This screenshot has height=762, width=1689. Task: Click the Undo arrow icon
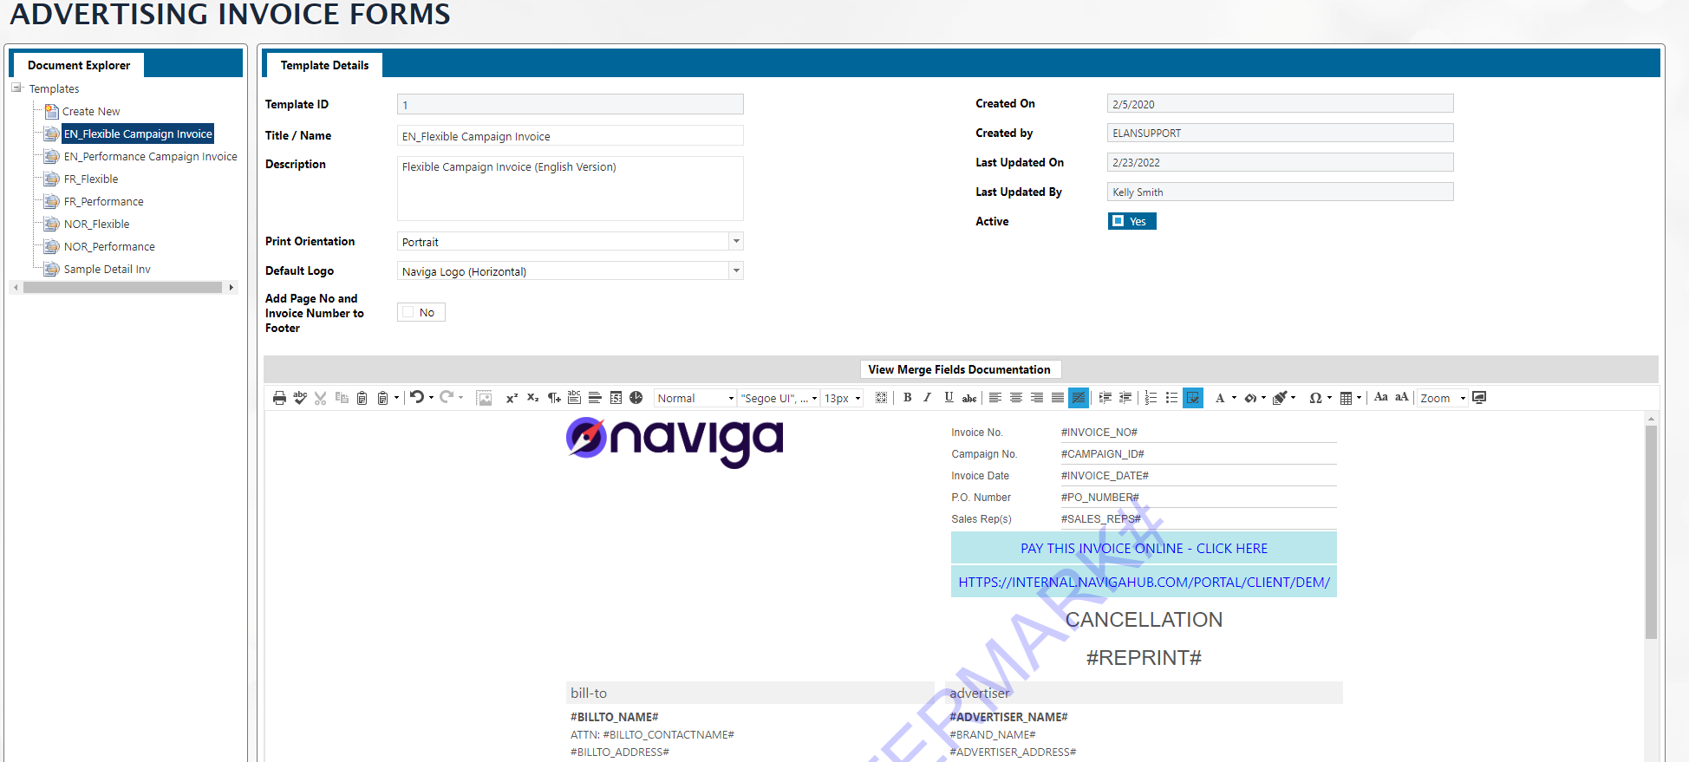pyautogui.click(x=417, y=397)
